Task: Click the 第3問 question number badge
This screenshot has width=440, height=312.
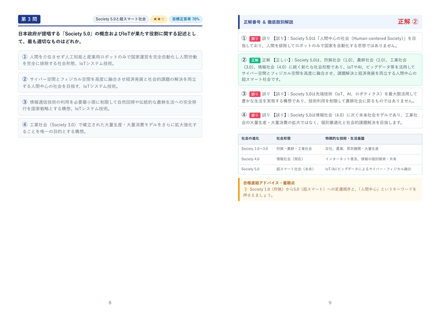Action: click(x=29, y=19)
